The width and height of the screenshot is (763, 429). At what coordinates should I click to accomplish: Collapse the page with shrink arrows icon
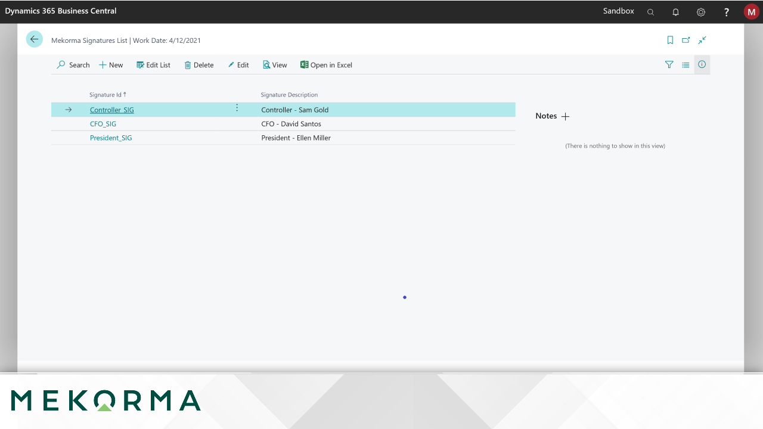702,40
